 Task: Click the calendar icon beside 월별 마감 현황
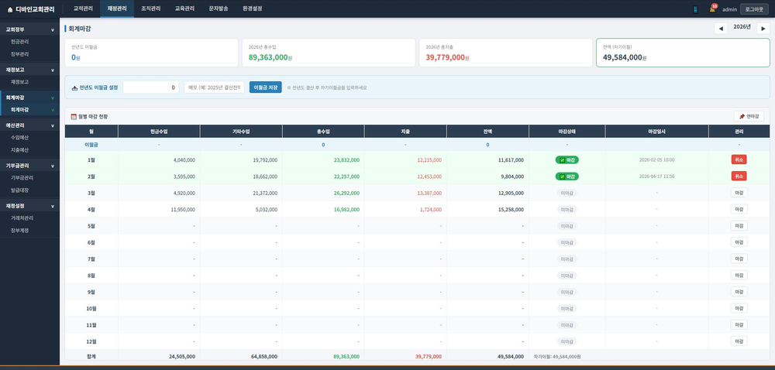point(74,116)
